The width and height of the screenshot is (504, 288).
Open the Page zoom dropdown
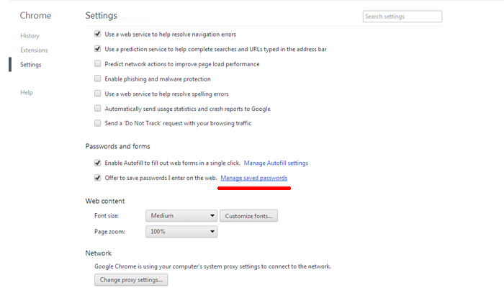pos(181,231)
